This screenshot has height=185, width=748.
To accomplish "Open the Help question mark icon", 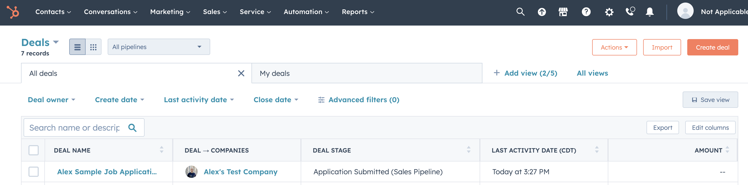I will coord(586,12).
